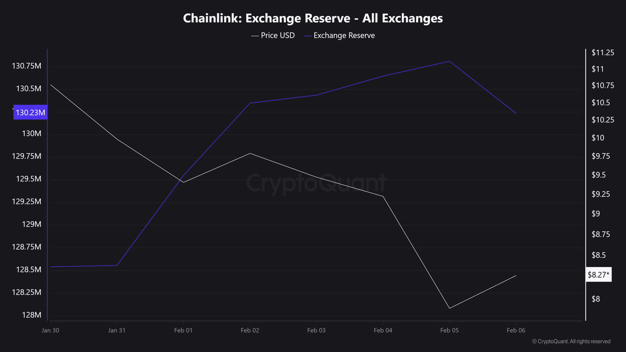Select the Feb 03 date label
Viewport: 626px width, 352px height.
316,330
